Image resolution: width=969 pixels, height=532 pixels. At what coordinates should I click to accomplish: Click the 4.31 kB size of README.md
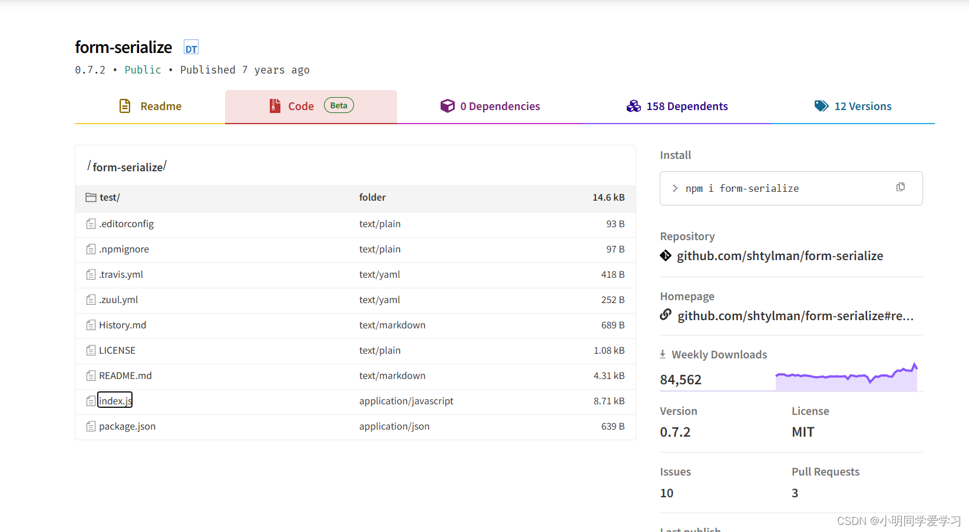tap(609, 376)
